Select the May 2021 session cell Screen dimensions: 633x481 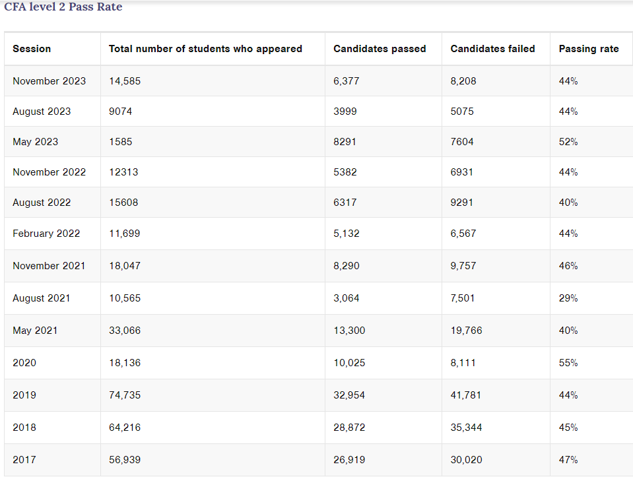point(35,331)
